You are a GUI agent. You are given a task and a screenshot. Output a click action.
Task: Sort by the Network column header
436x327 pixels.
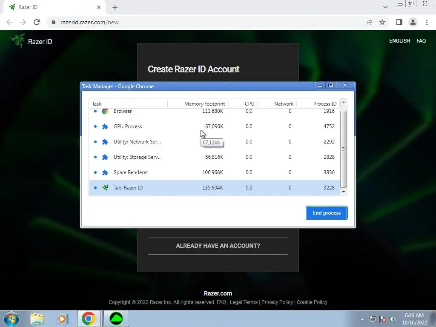tap(277, 104)
